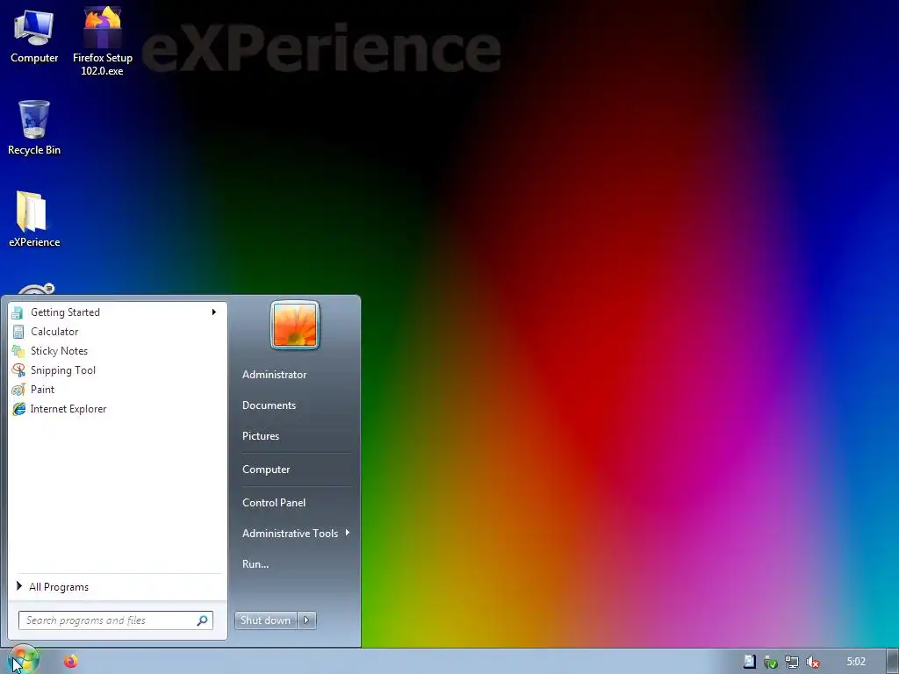Click the muted volume speaker icon
This screenshot has height=674, width=899.
tap(812, 662)
